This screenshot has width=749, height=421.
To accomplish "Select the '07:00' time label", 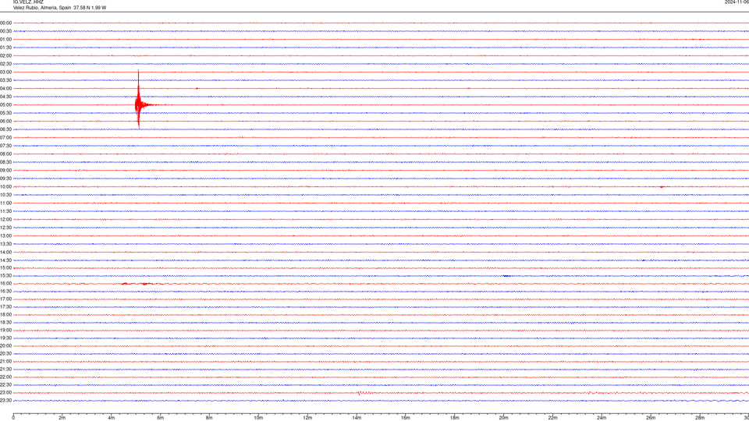I will coord(5,137).
